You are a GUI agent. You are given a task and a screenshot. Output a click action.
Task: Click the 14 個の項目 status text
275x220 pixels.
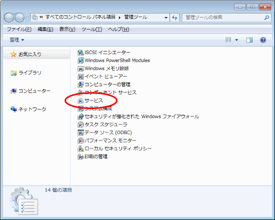[x=58, y=190]
